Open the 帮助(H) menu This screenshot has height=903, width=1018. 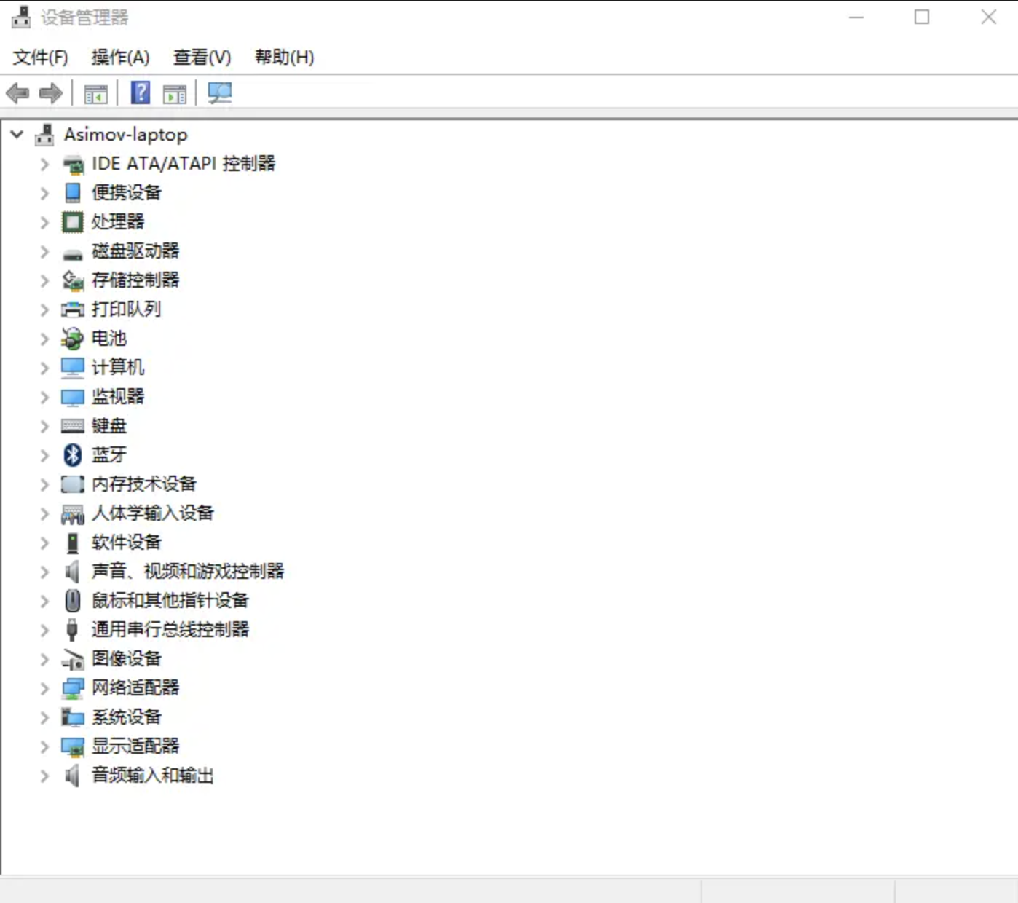pos(284,57)
